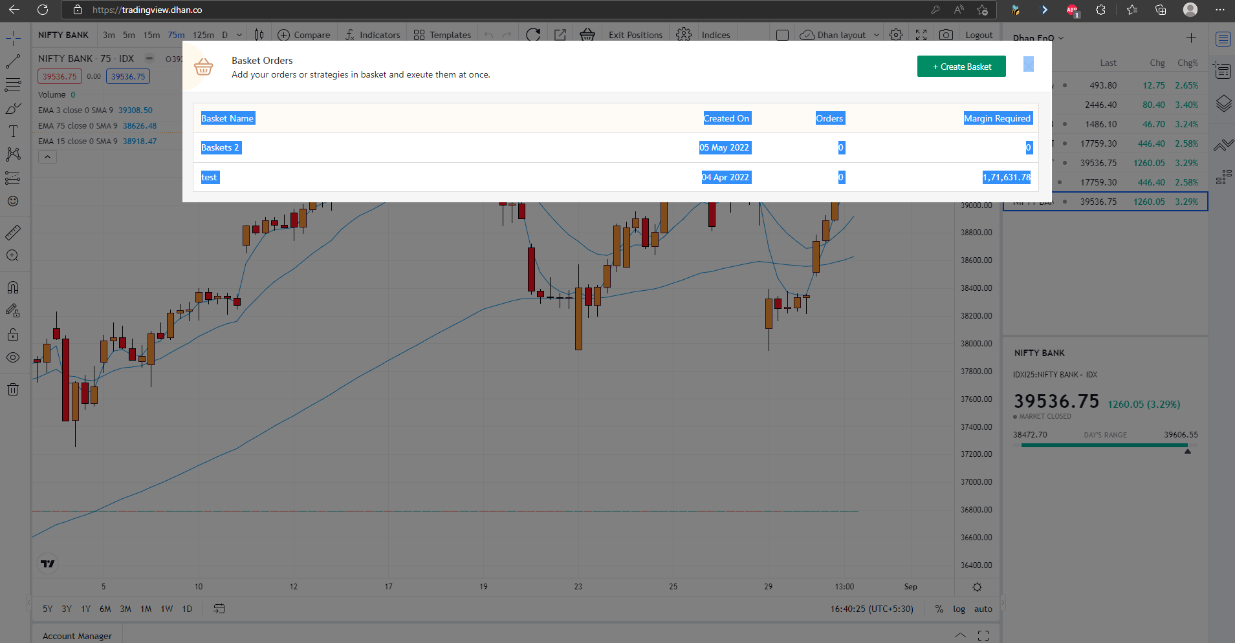Open the test basket row
The image size is (1235, 643).
[x=615, y=177]
